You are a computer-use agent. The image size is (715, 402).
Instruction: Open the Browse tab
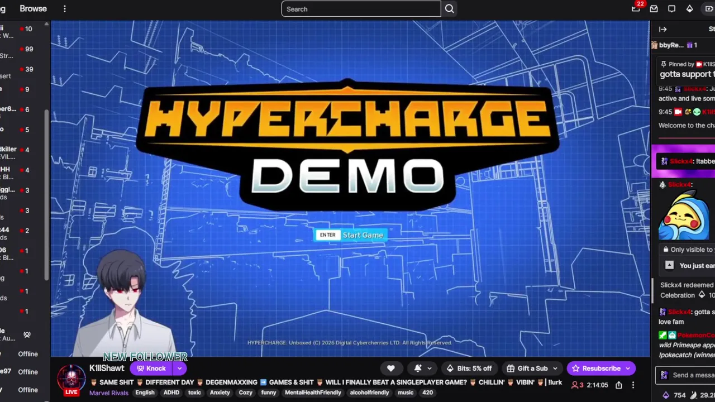point(33,9)
